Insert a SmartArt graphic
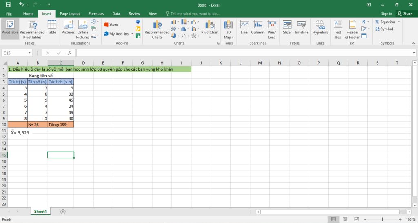418x223 pixels. coord(93,29)
